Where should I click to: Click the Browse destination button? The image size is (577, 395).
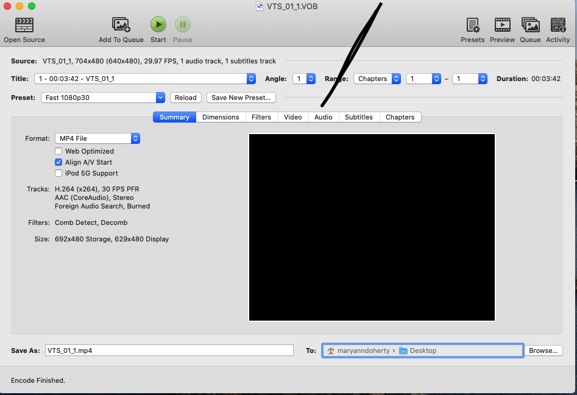(x=543, y=351)
